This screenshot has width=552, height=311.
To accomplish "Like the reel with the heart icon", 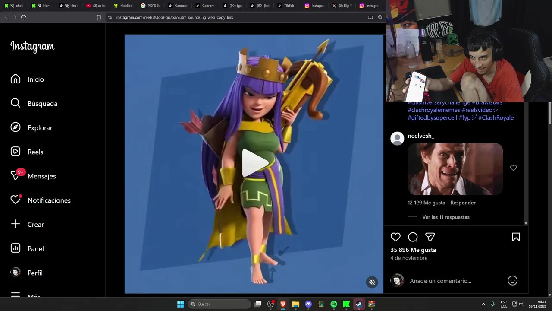I will pyautogui.click(x=395, y=237).
